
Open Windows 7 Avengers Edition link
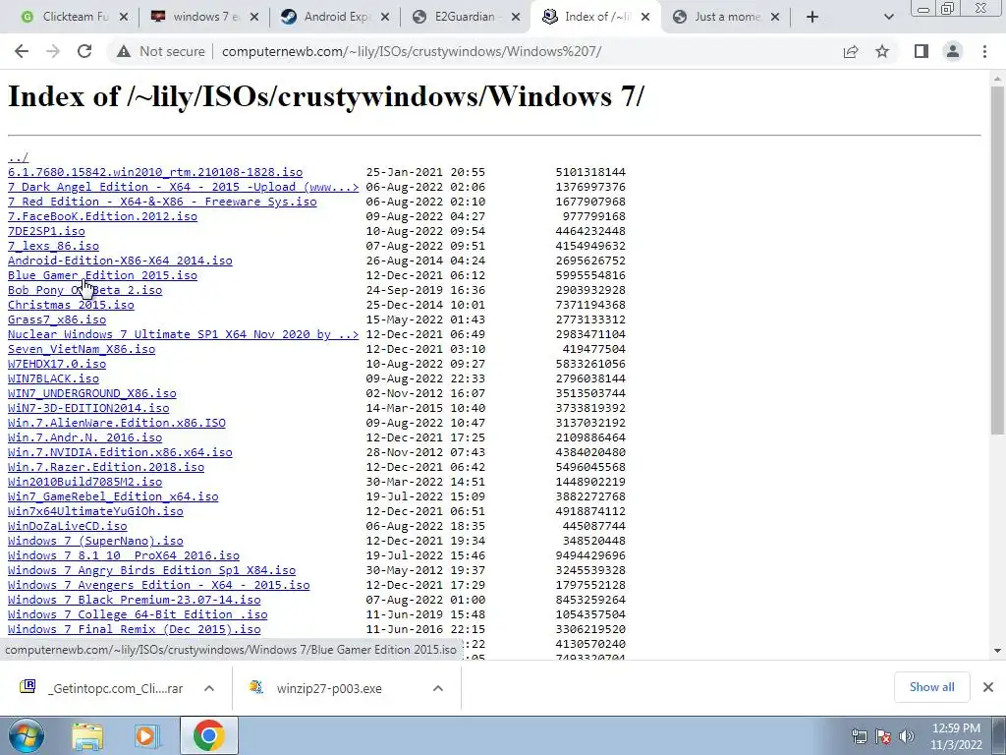coord(158,586)
